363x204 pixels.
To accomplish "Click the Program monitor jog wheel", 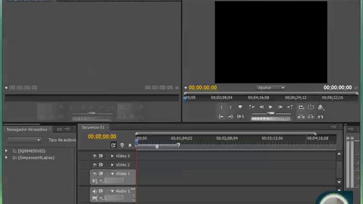I will click(271, 118).
